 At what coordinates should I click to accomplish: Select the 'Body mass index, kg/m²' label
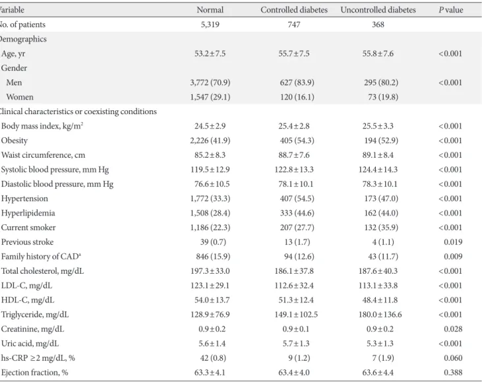[42, 126]
